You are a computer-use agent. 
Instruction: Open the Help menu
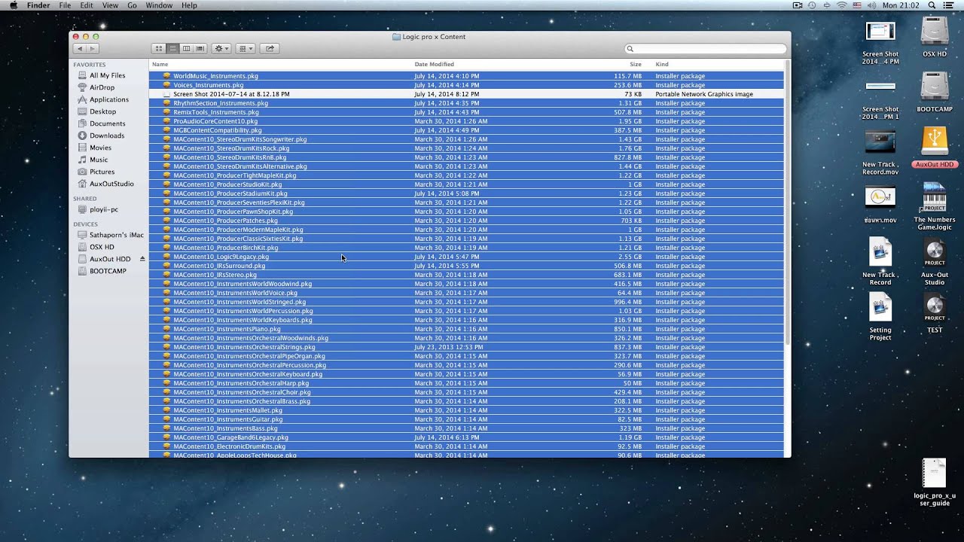[x=190, y=5]
